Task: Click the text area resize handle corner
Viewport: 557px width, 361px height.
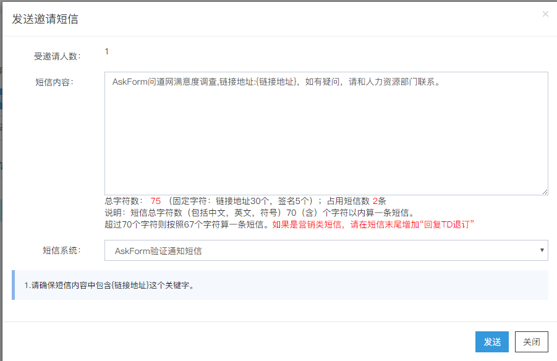Action: (x=545, y=192)
